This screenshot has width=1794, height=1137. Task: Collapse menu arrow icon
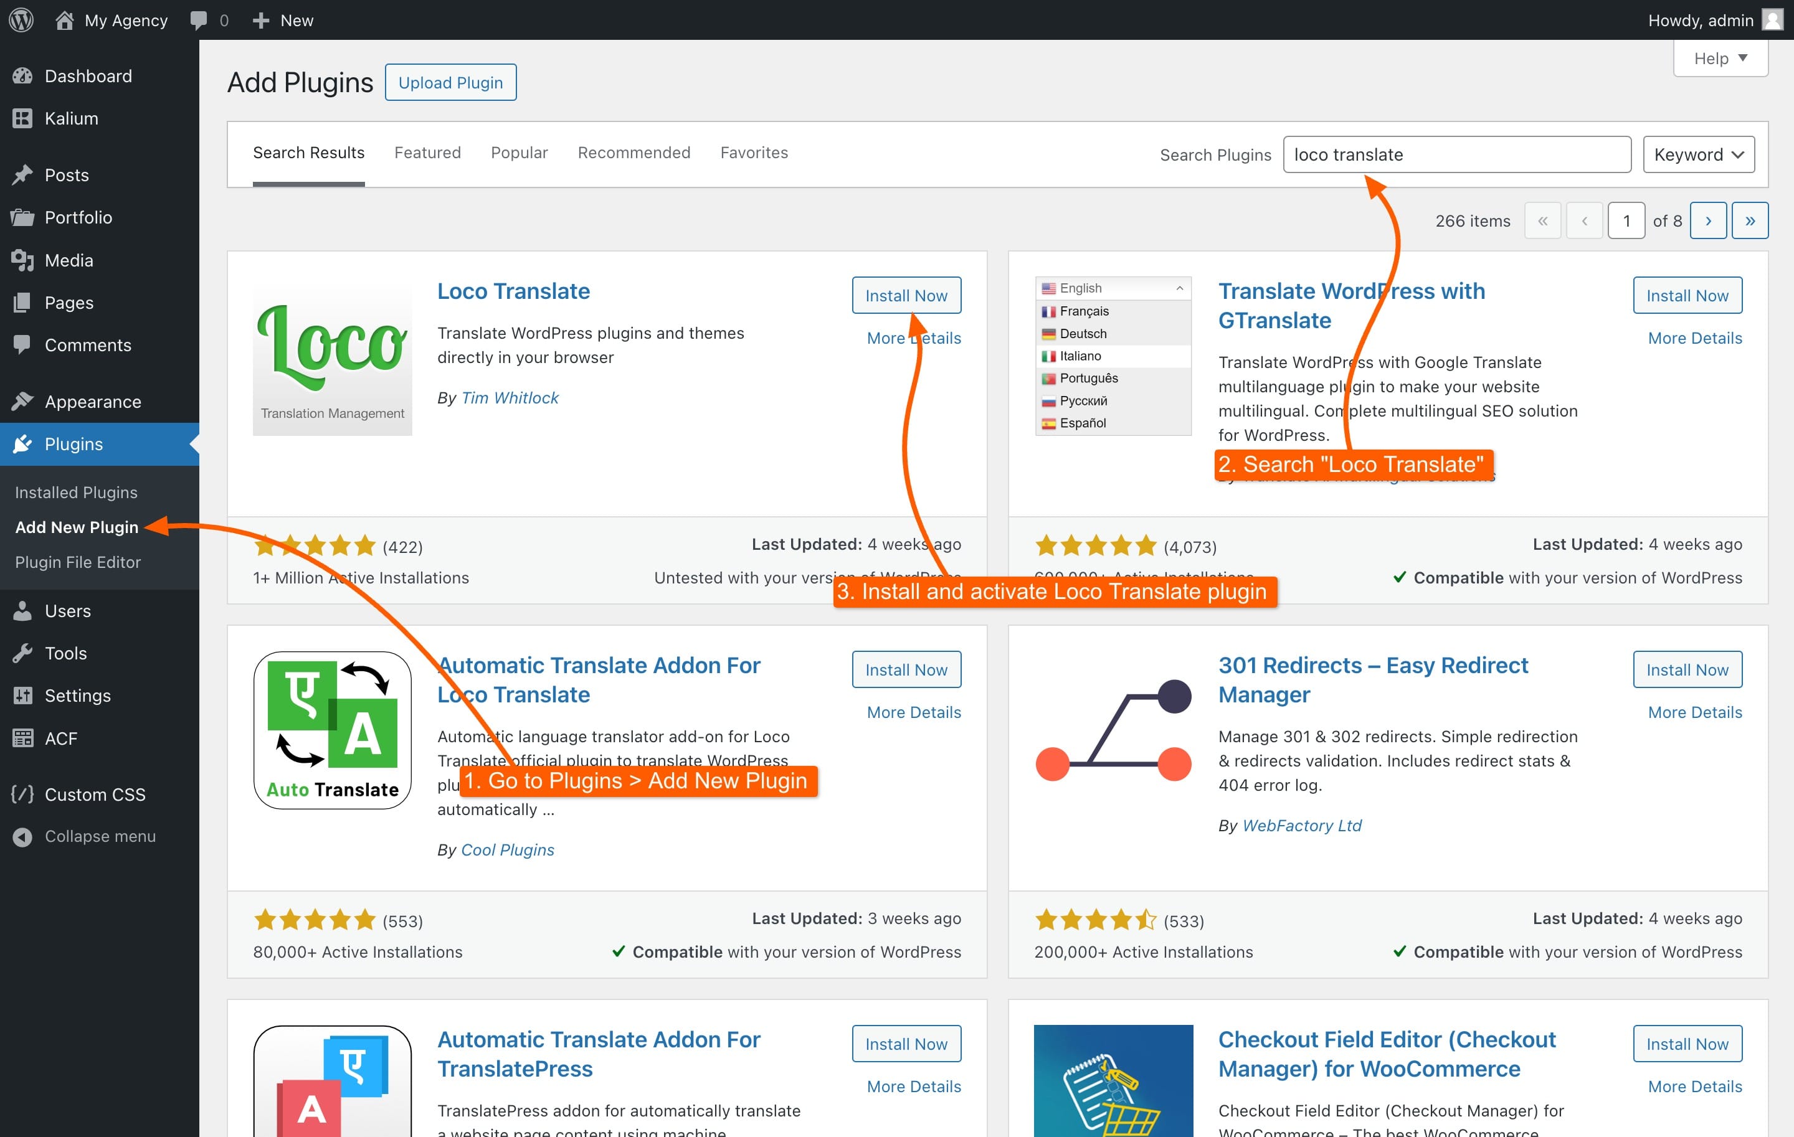point(22,836)
